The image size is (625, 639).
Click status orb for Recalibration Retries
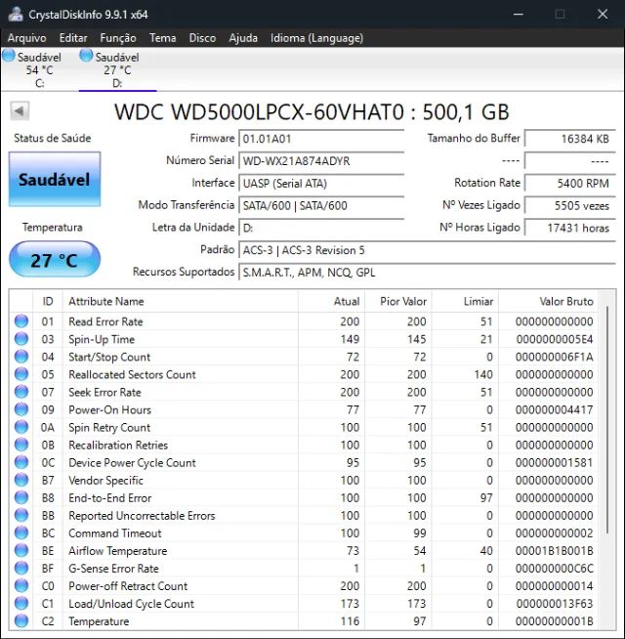coord(21,445)
